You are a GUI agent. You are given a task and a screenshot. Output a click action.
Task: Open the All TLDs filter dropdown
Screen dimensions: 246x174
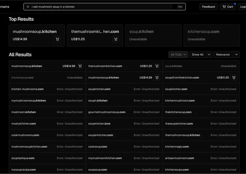pyautogui.click(x=178, y=55)
